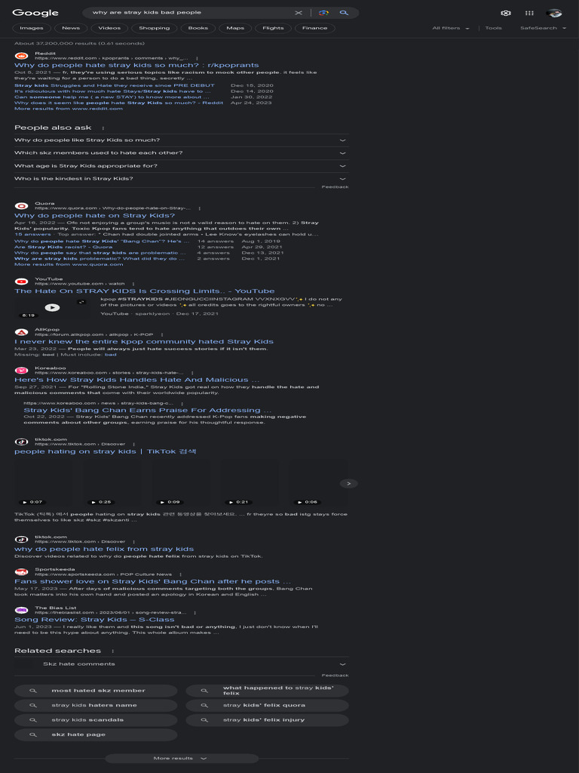
Task: Switch to the Videos tab
Action: click(x=109, y=28)
